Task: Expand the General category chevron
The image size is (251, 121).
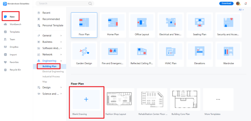Action: pos(61,36)
